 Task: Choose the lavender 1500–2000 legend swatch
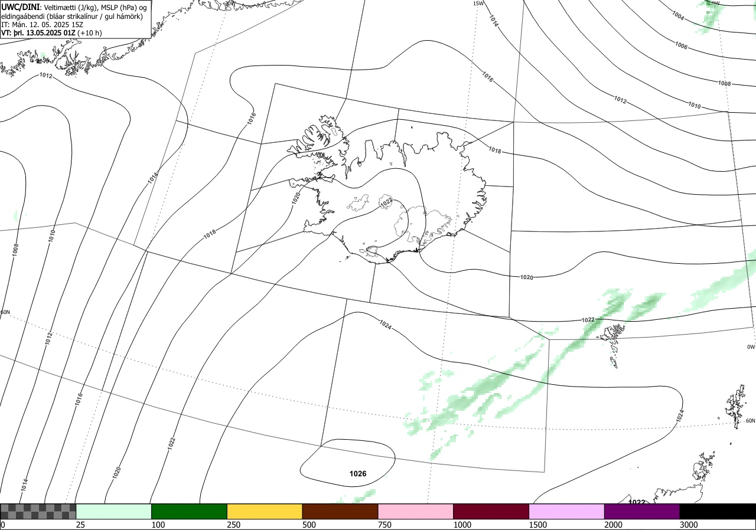pos(567,511)
